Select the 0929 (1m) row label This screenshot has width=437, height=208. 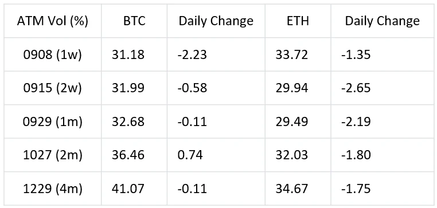[52, 122]
